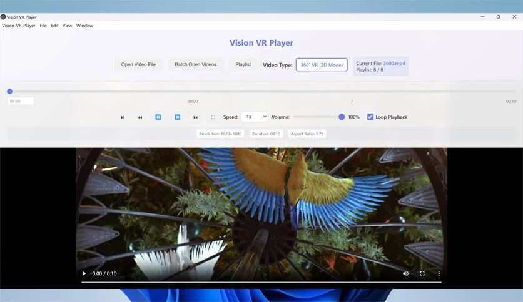Open the Playlist button
523x302 pixels.
243,64
